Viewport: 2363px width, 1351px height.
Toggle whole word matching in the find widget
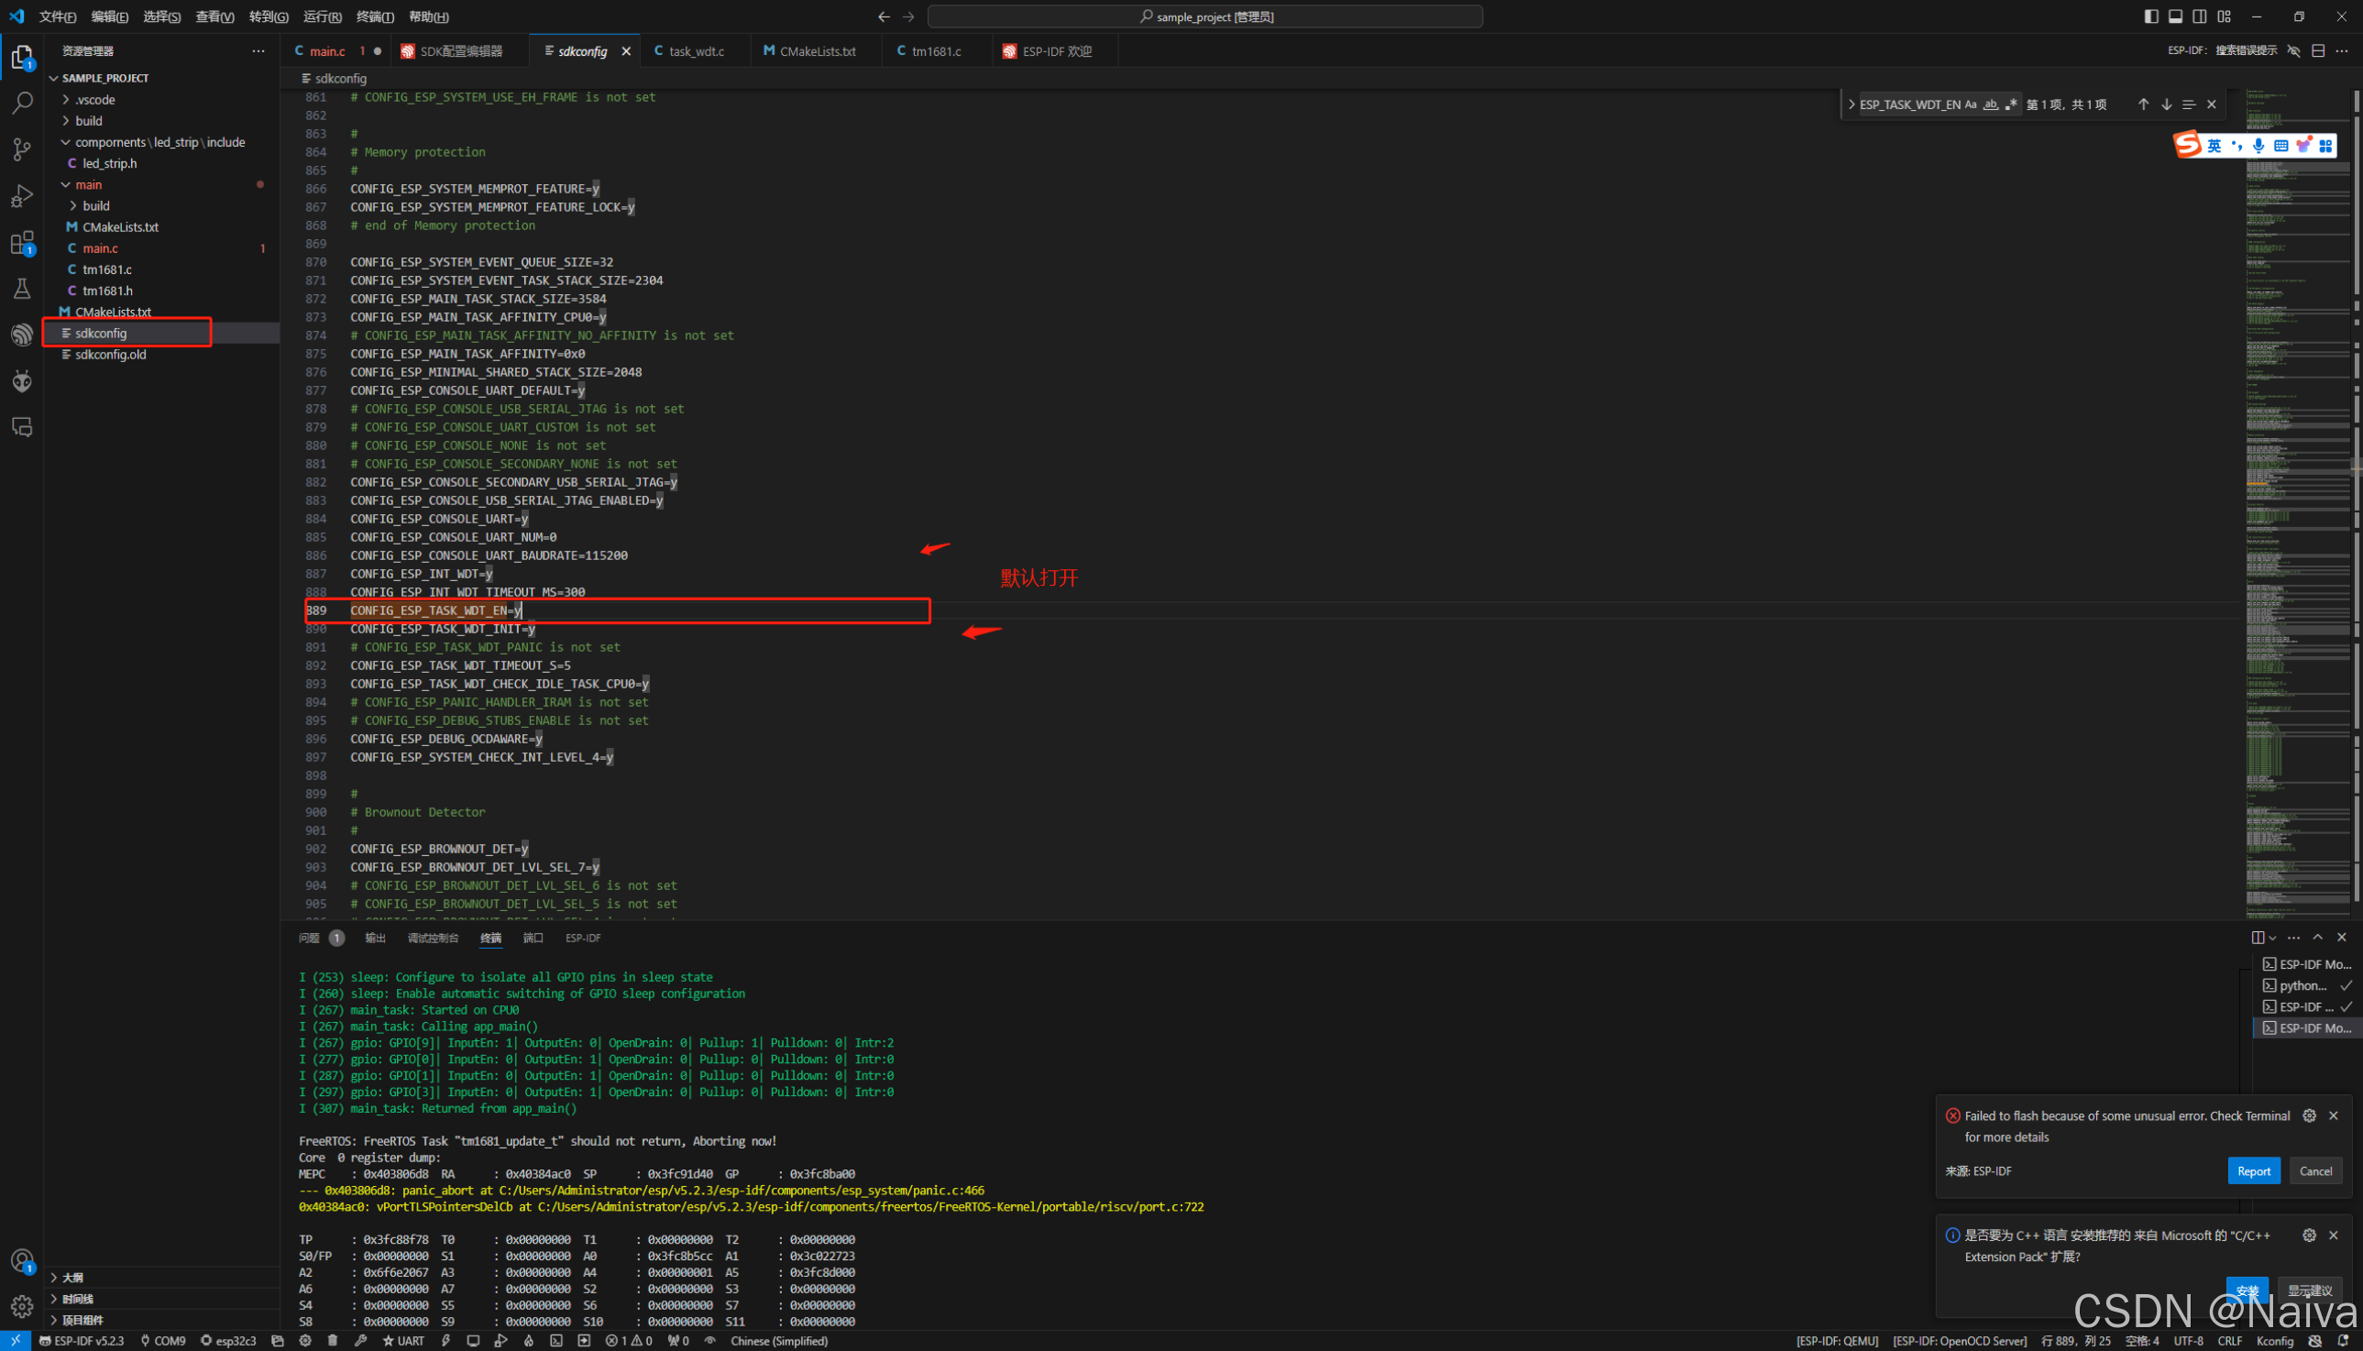(1991, 104)
